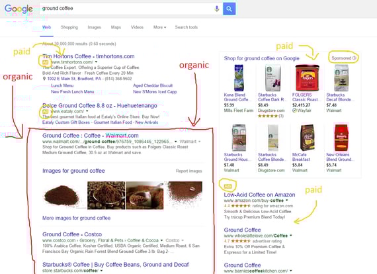
Task: Click the blue search magnifier button
Action: click(229, 9)
